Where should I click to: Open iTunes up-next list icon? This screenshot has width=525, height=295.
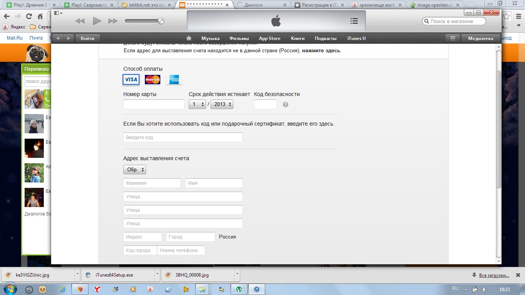354,21
